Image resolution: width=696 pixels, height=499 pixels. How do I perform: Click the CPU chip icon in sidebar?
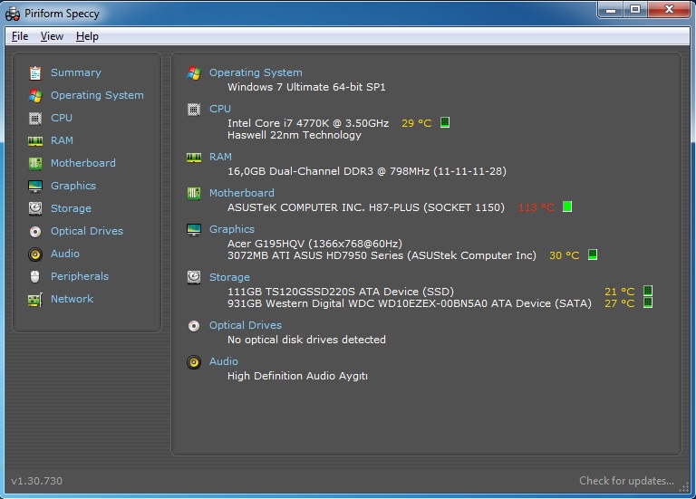click(35, 118)
